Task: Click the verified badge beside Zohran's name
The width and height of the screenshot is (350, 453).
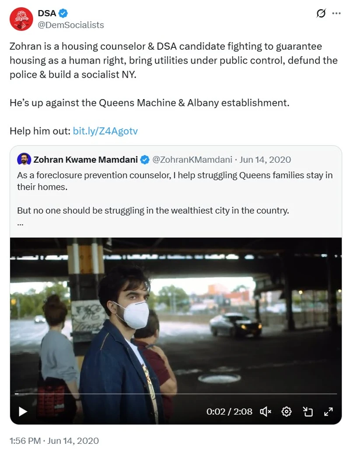Action: pyautogui.click(x=144, y=160)
